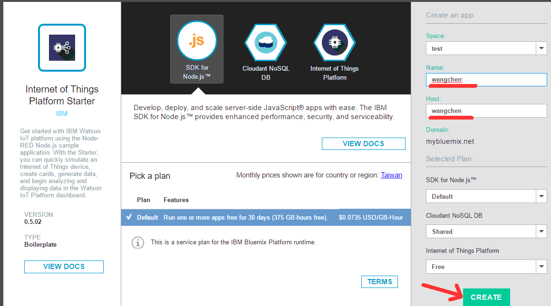Select the Internet of Things Platform hexagon icon
The width and height of the screenshot is (551, 306).
click(335, 43)
